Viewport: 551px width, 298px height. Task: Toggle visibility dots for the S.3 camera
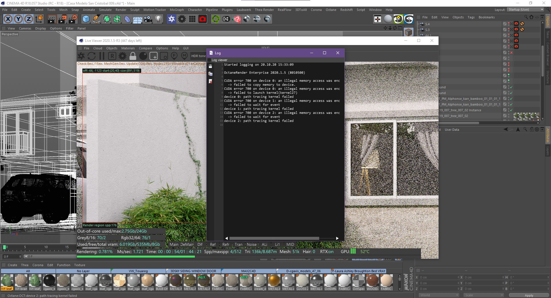point(509,30)
